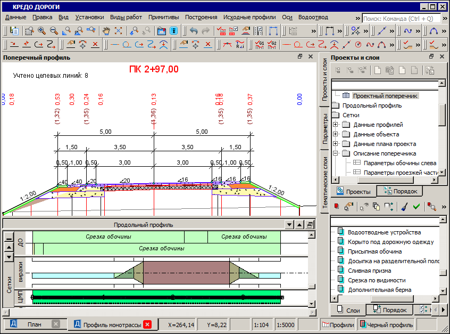Expand the Данные объекта tree node

tap(335, 134)
